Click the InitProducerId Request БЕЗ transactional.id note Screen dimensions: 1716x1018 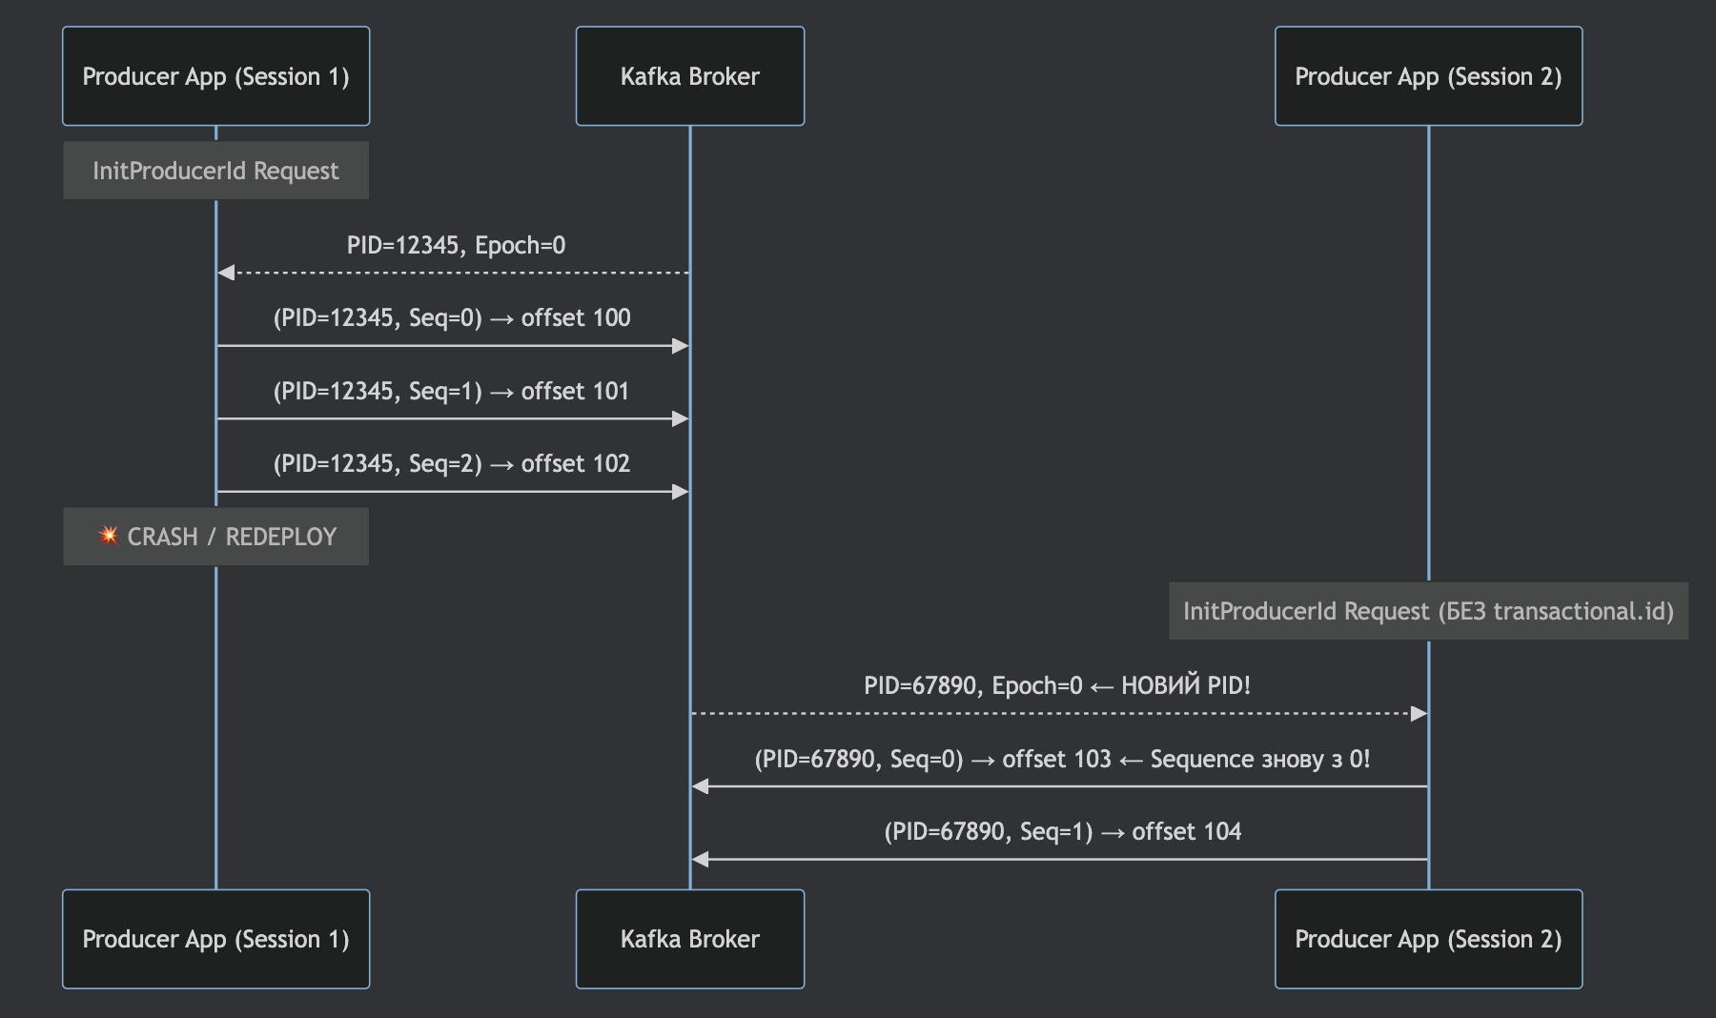[1427, 611]
